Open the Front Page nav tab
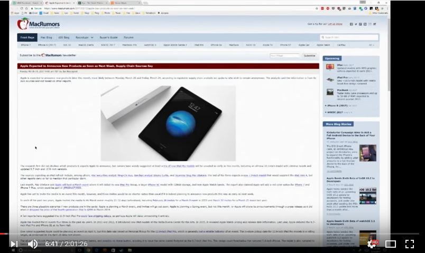Viewport: 425px width, 253px height. pyautogui.click(x=27, y=37)
